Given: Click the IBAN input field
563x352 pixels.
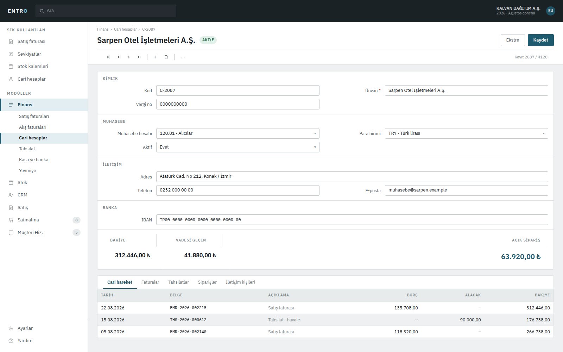Looking at the screenshot, I should 352,220.
